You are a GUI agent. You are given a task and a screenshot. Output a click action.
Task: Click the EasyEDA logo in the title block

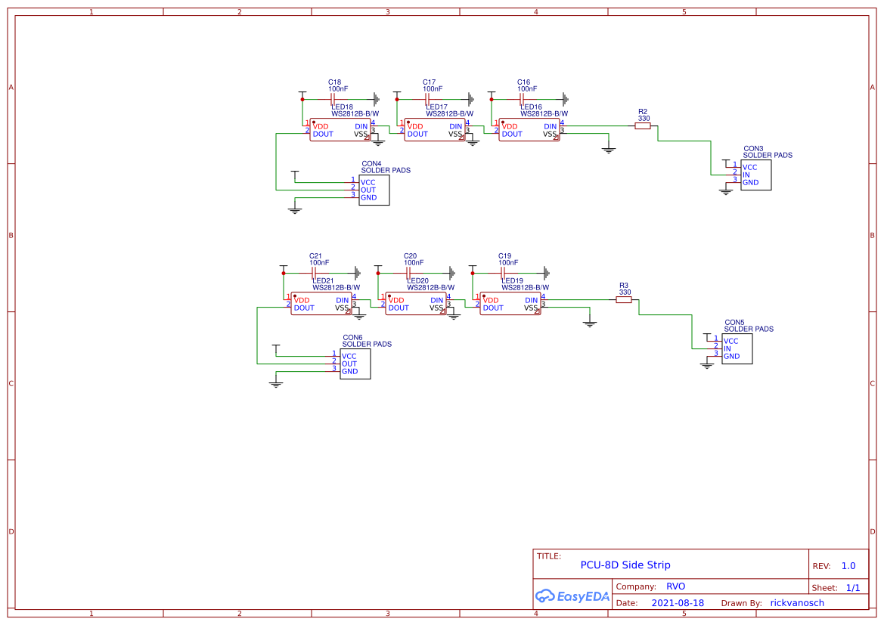point(572,596)
